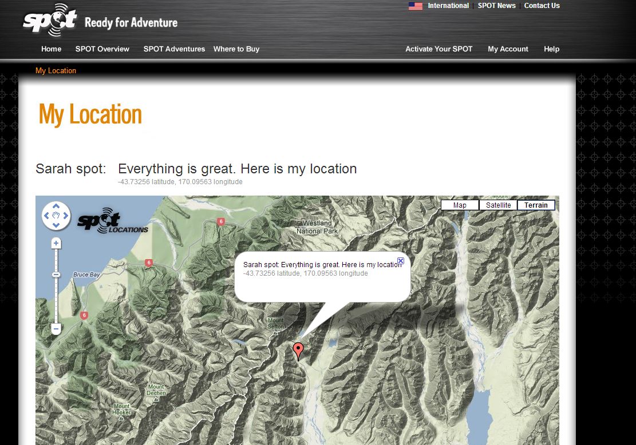Click the Activate Your SPOT link
The image size is (636, 445).
pyautogui.click(x=439, y=49)
